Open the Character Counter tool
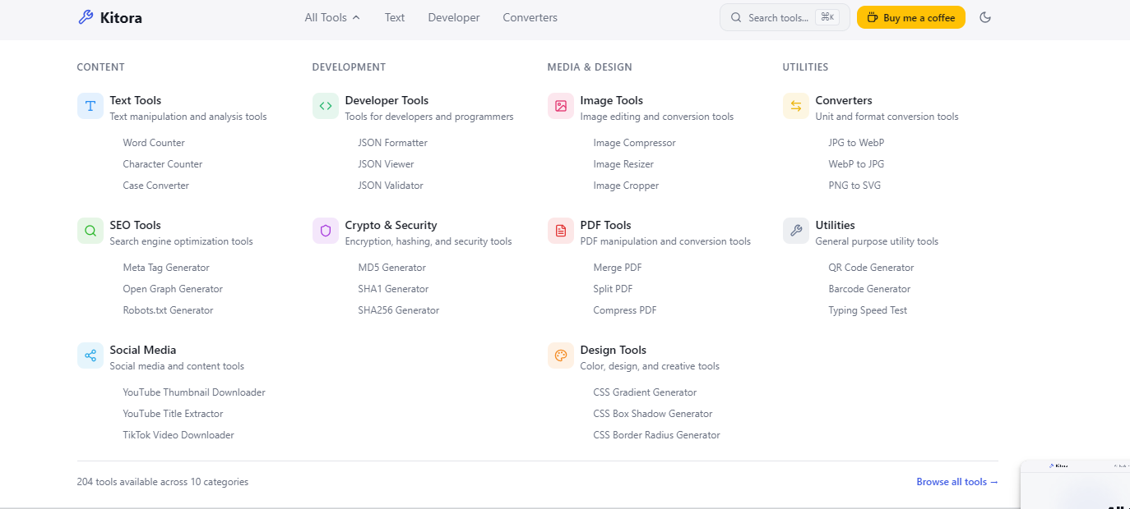1130x509 pixels. 162,164
